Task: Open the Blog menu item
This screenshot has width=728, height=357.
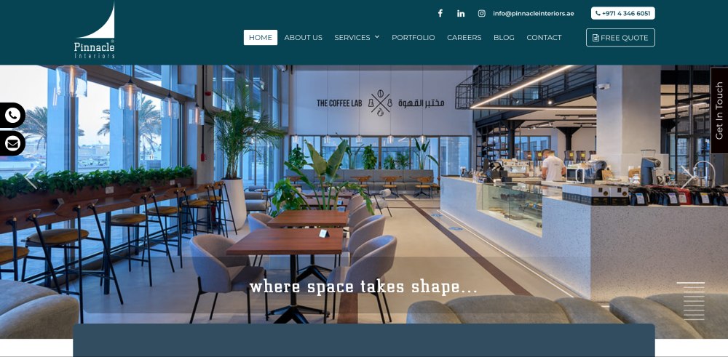Action: [x=504, y=38]
